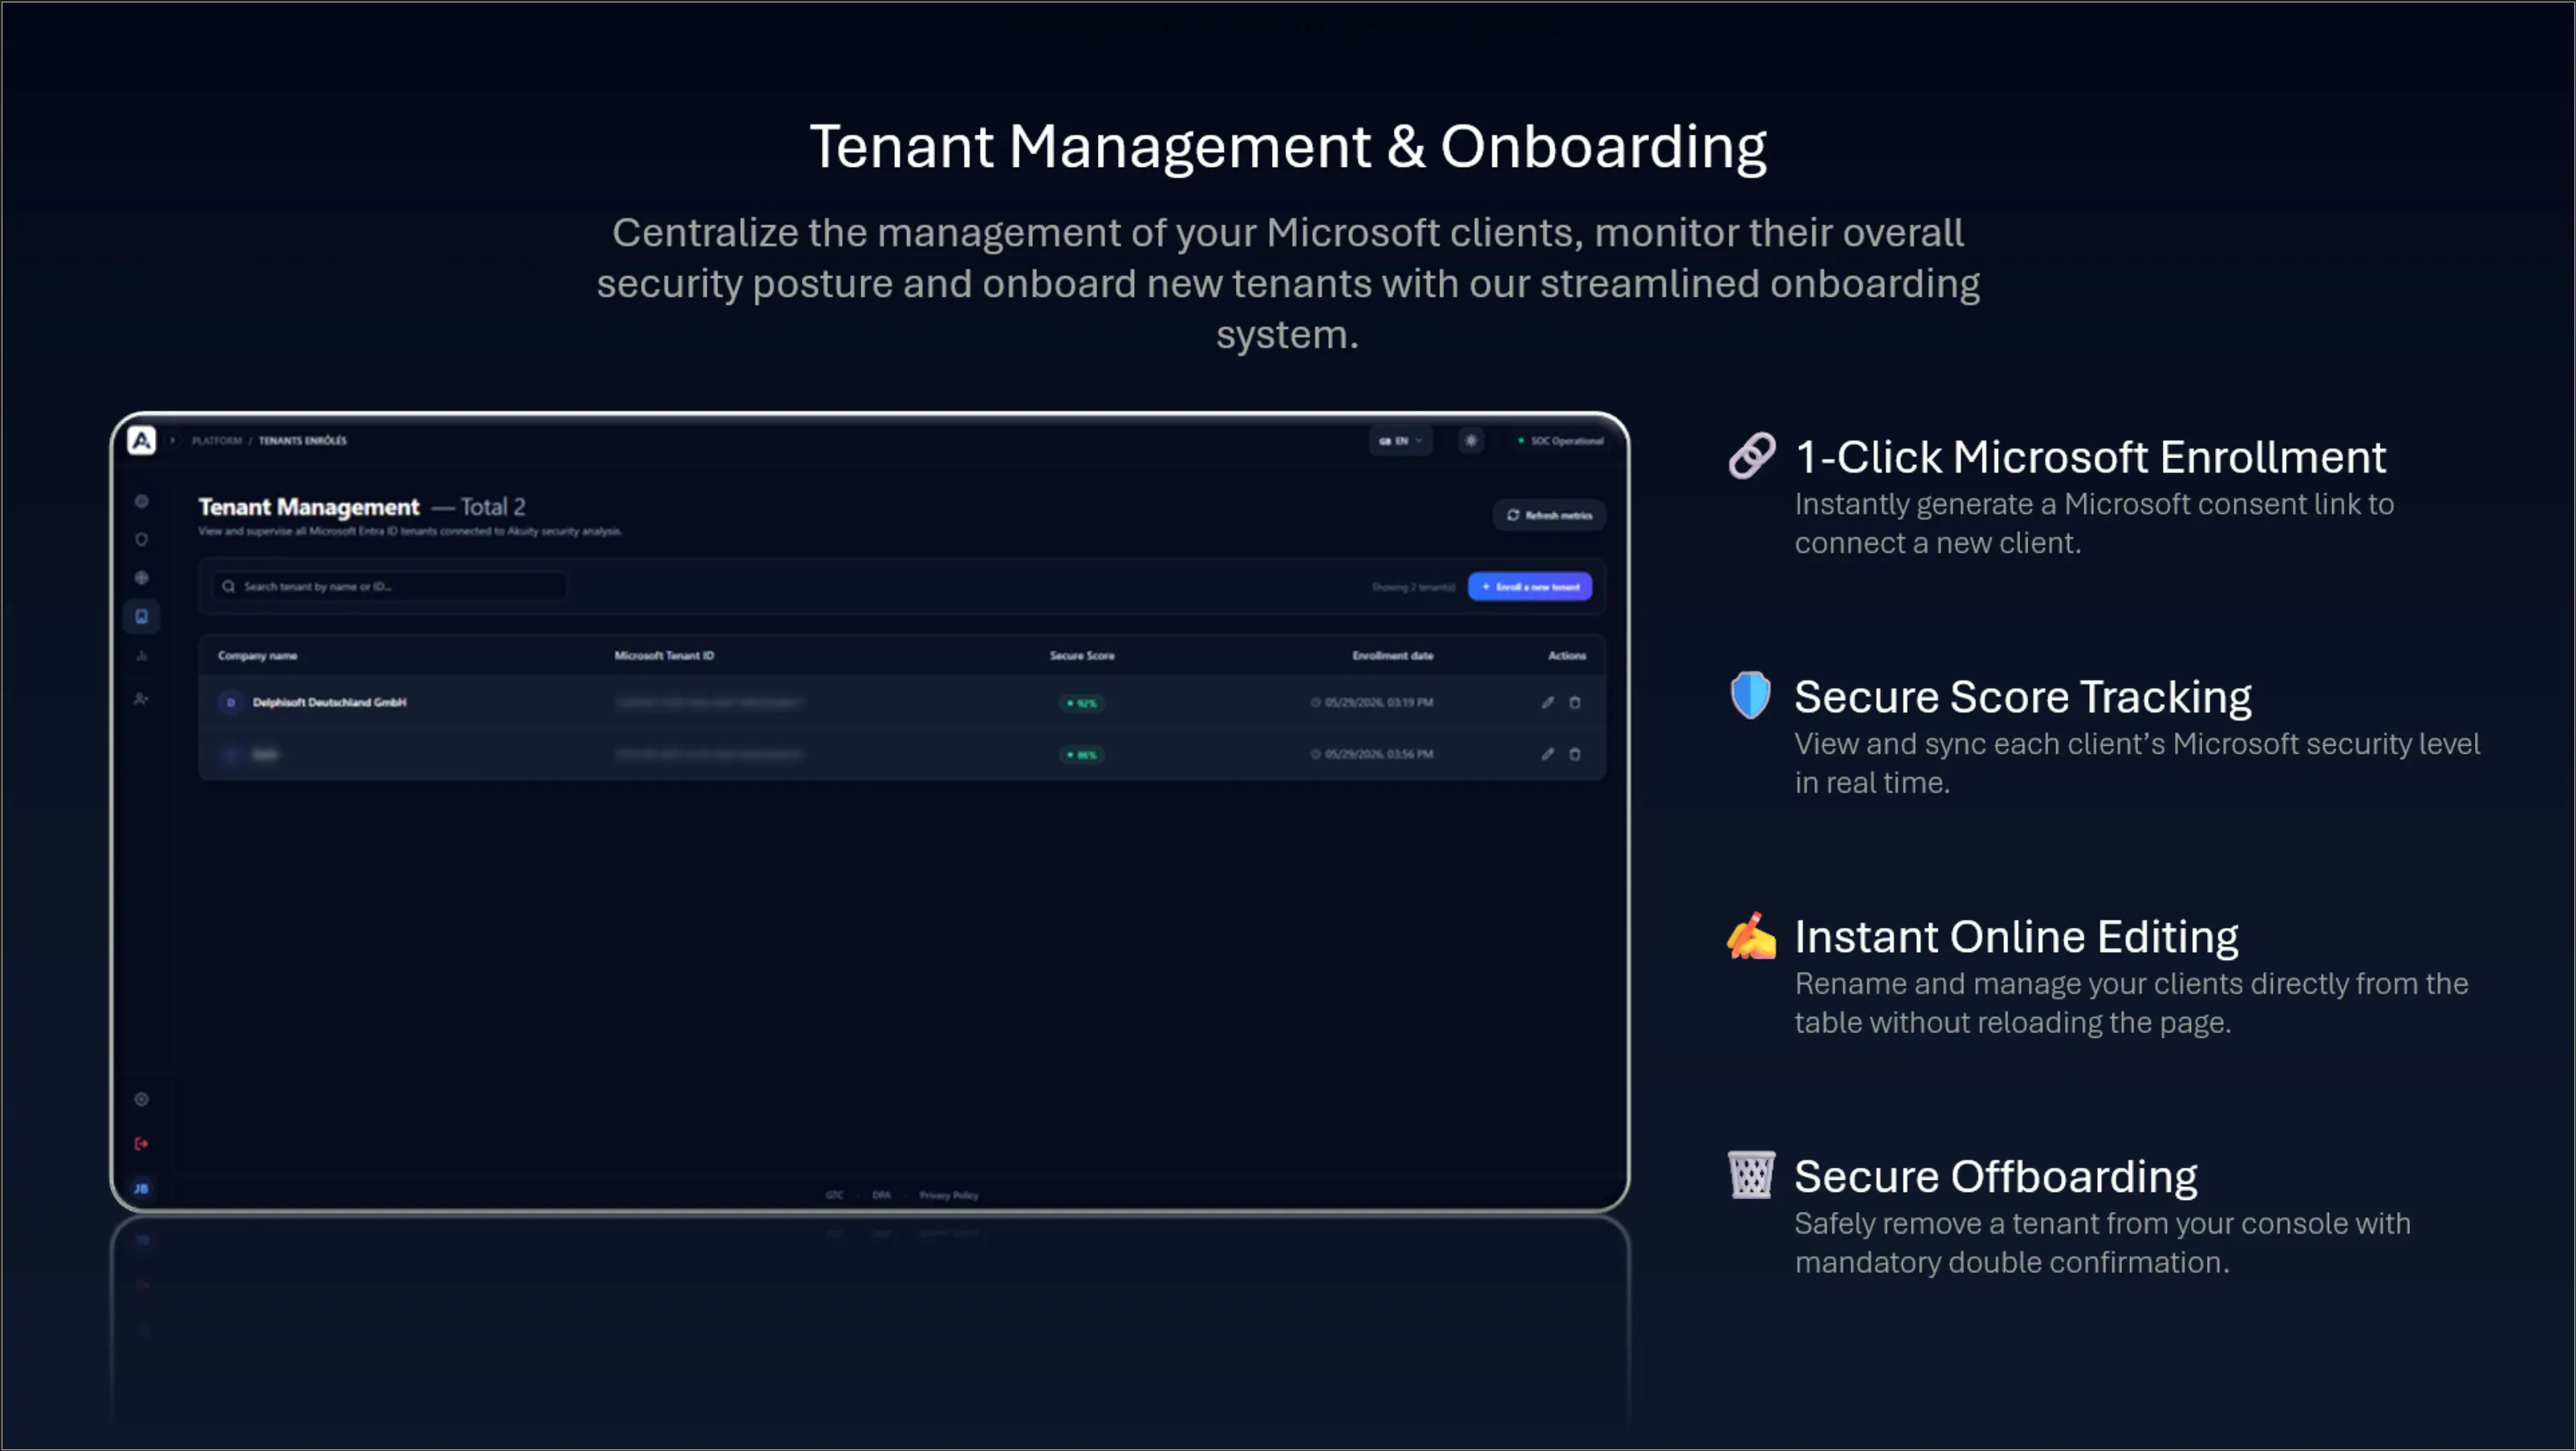This screenshot has height=1451, width=2576.
Task: Click the 92% secure score badge
Action: 1082,704
